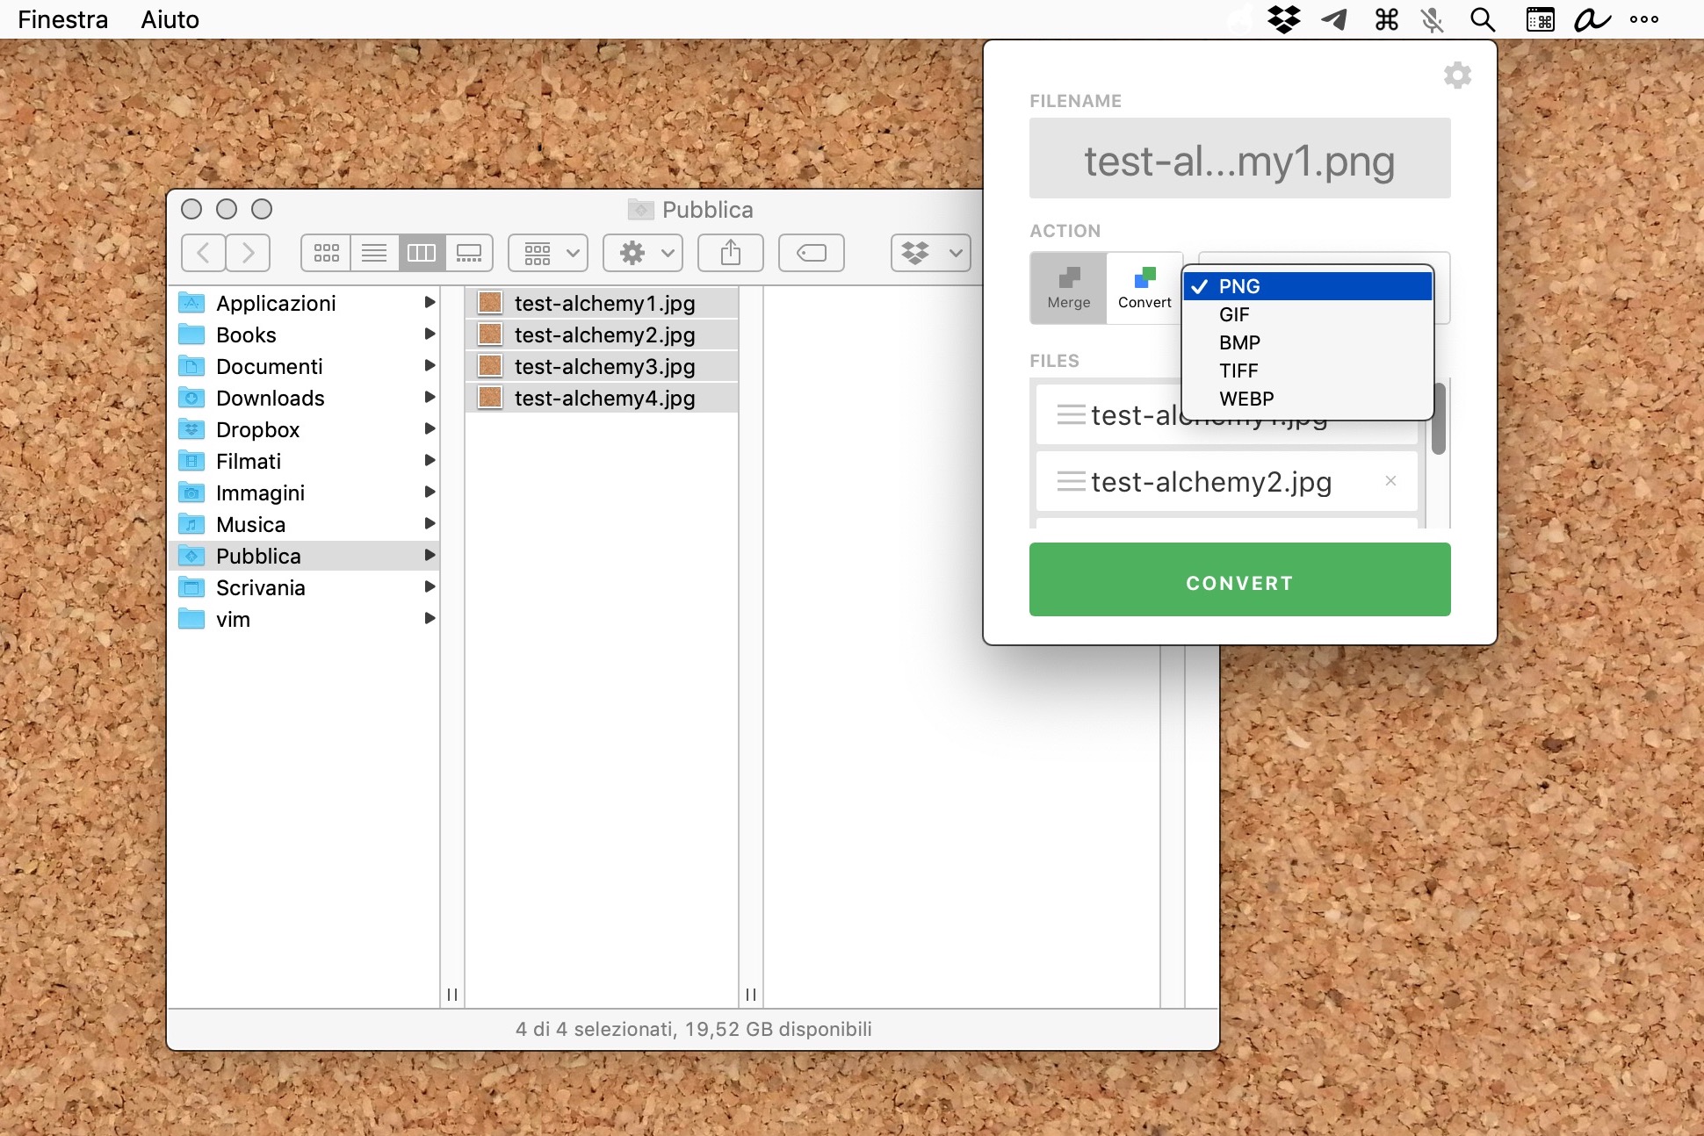Switch to Finder gallery view

[469, 254]
